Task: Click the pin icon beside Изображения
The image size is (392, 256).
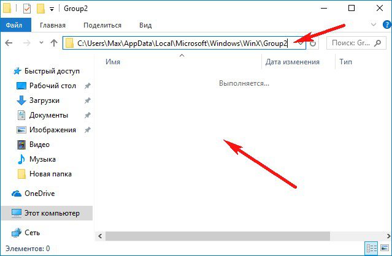Action: coord(87,130)
